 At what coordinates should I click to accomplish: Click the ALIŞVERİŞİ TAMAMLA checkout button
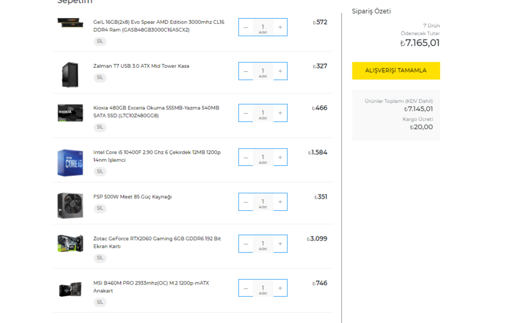coord(396,71)
